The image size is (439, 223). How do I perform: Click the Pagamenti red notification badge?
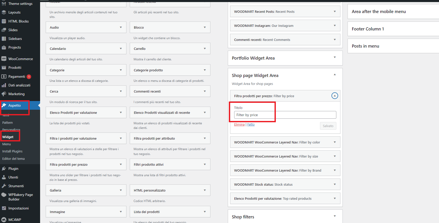(x=29, y=76)
